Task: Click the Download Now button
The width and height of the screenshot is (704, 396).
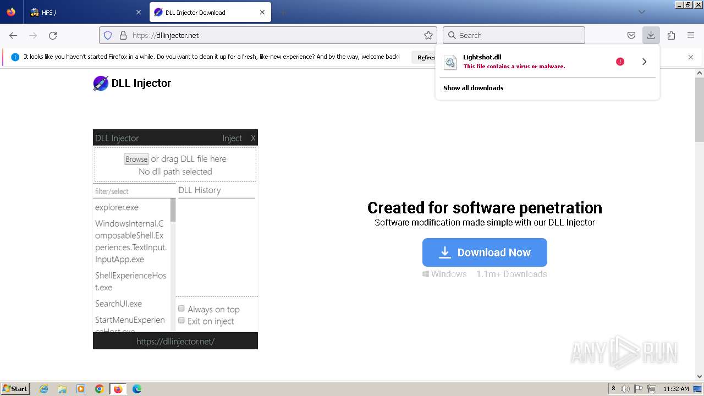Action: click(x=485, y=252)
